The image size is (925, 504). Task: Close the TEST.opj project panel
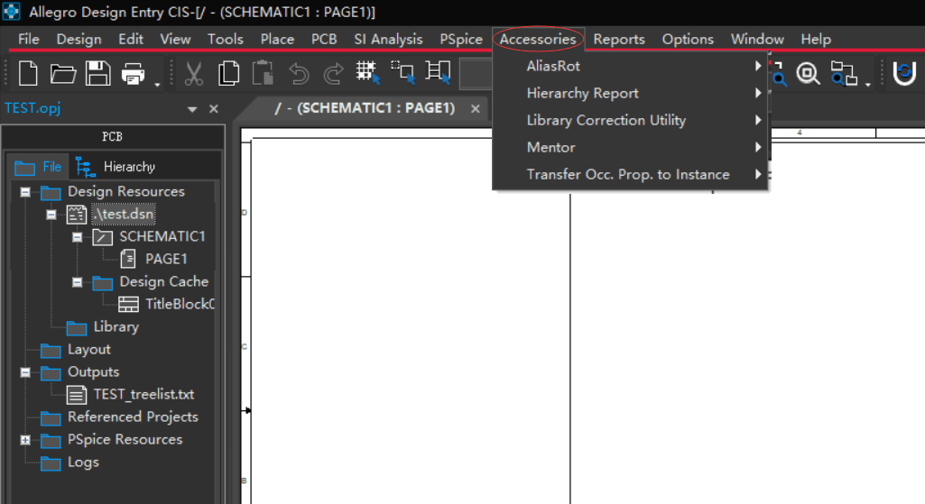click(214, 109)
